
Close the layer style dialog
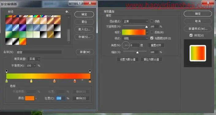208,3
